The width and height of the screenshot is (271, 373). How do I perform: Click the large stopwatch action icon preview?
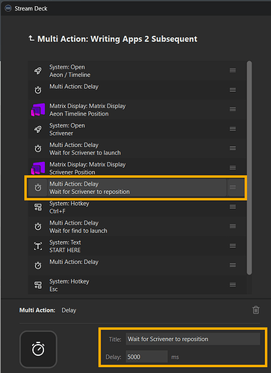[38, 349]
